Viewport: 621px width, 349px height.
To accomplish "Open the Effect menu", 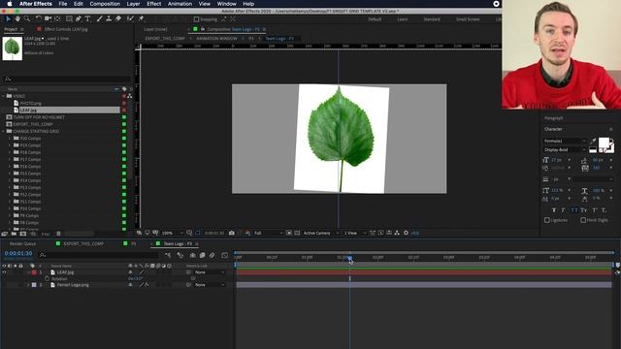I will (153, 4).
